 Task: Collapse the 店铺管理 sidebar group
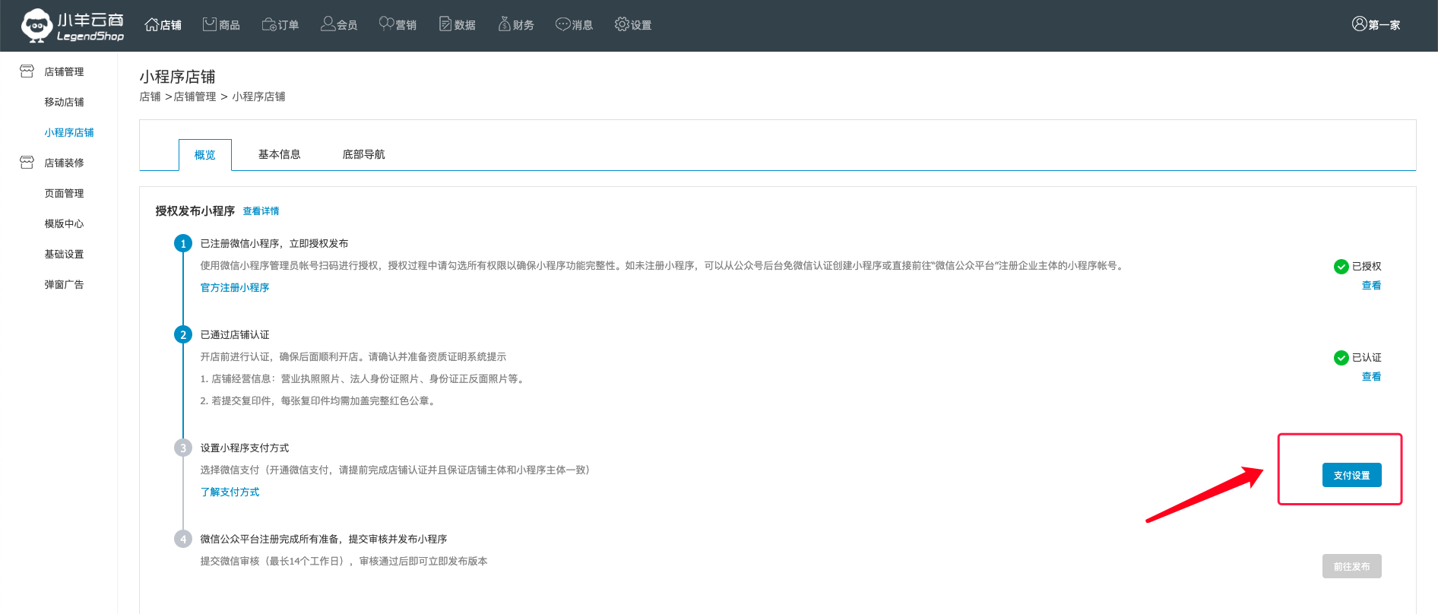coord(64,71)
